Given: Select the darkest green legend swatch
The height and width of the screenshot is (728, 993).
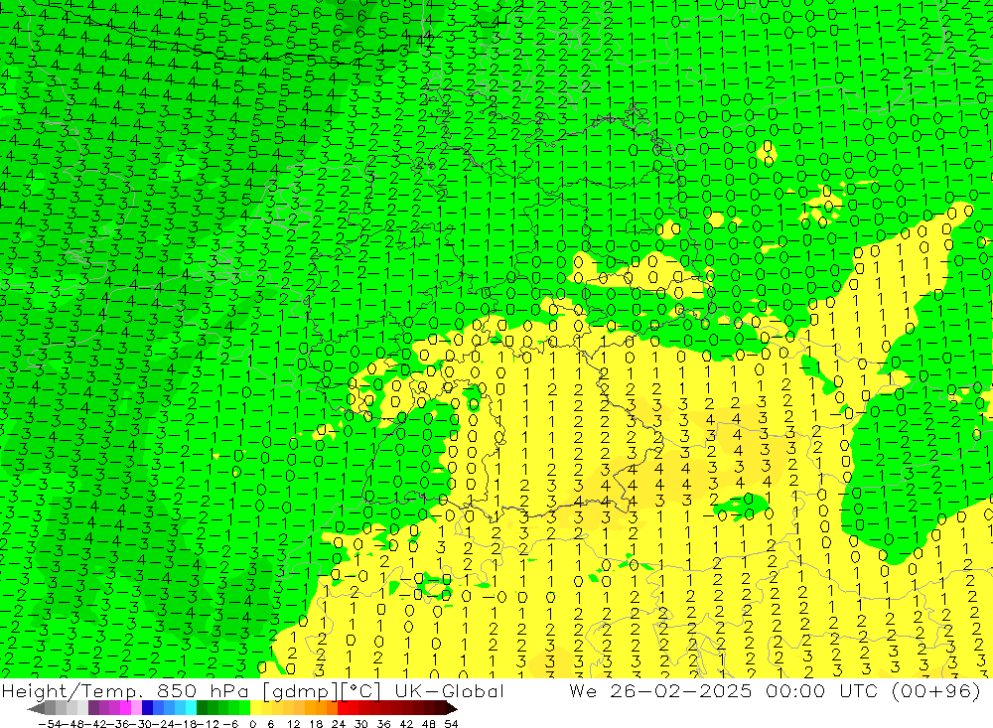Looking at the screenshot, I should 202,708.
